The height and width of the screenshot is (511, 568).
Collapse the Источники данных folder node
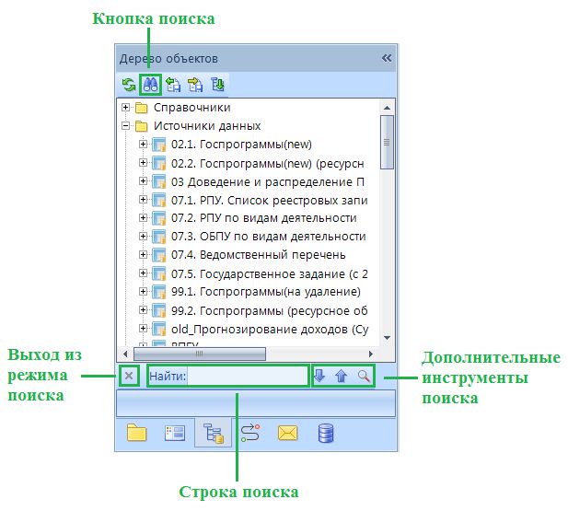coord(125,126)
